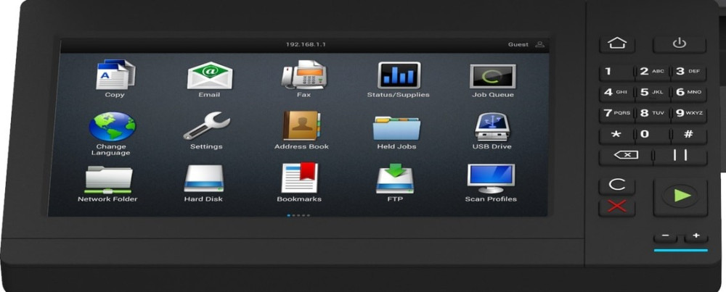Open the Held Jobs folder
The width and height of the screenshot is (726, 292).
tap(396, 128)
